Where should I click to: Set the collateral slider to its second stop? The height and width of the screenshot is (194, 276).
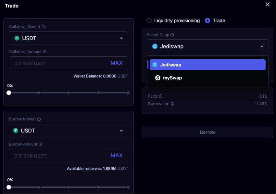39,93
